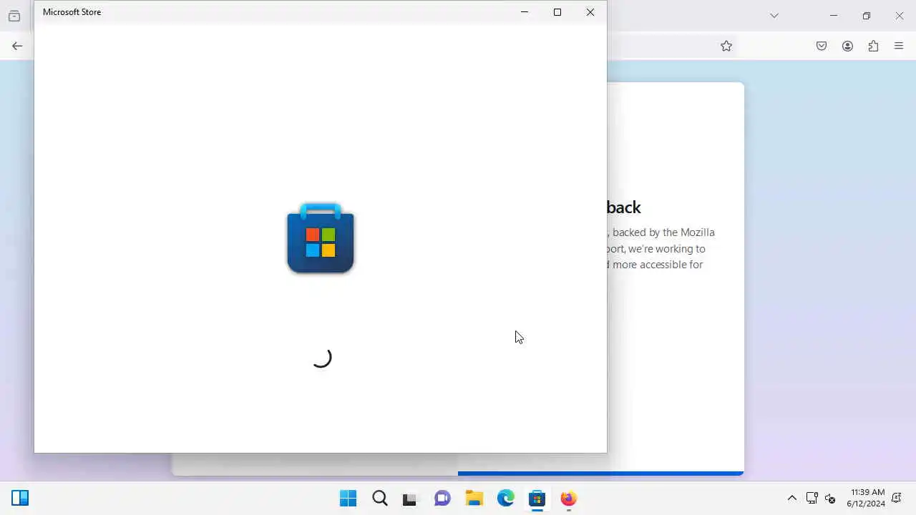Screen dimensions: 916x515
Task: Open the notifications center icon
Action: click(x=897, y=498)
